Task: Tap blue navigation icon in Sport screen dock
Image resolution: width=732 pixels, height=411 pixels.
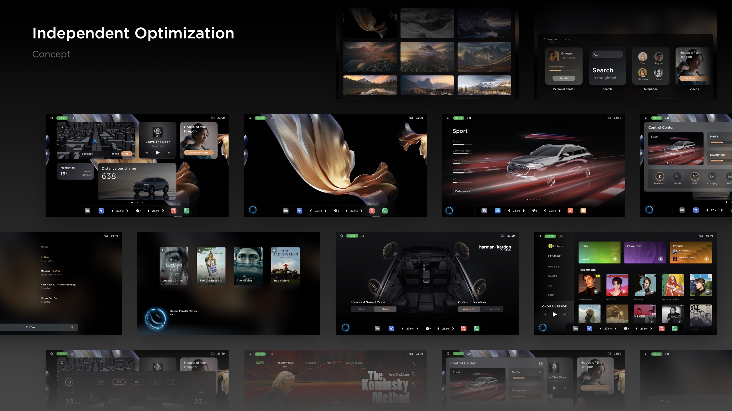Action: point(498,211)
